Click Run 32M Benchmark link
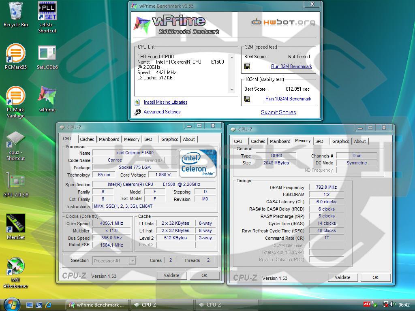The width and height of the screenshot is (415, 311). coord(291,66)
